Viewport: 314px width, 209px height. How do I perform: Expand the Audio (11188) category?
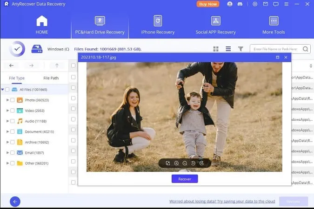coord(7,121)
